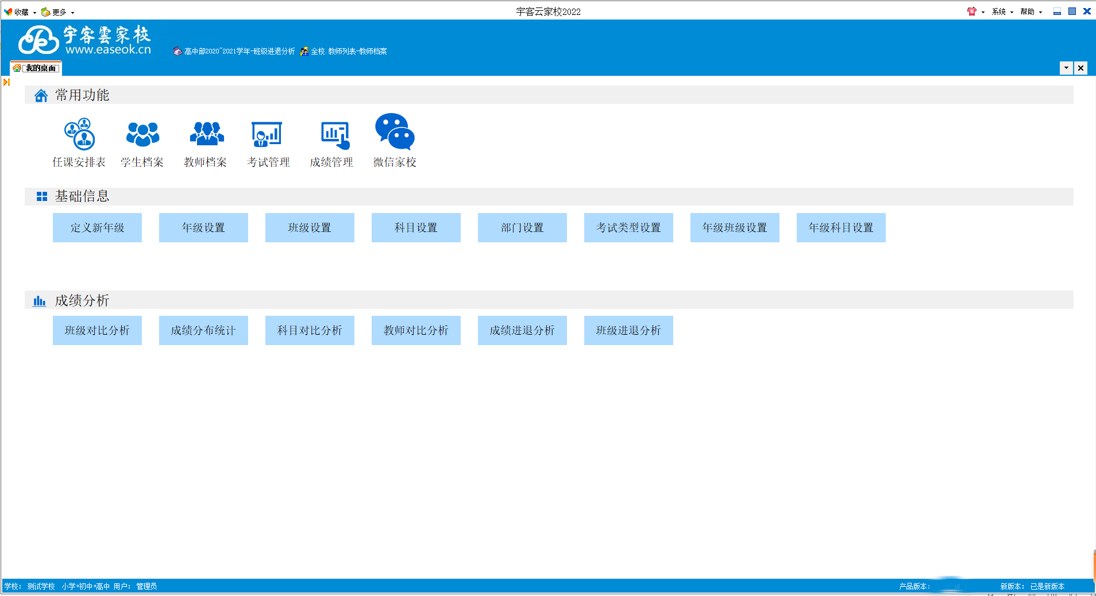Open the 更多 dropdown menu
The width and height of the screenshot is (1096, 596).
[58, 11]
